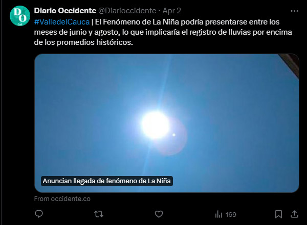Share the post via upload arrow icon
The height and width of the screenshot is (225, 307).
click(294, 214)
